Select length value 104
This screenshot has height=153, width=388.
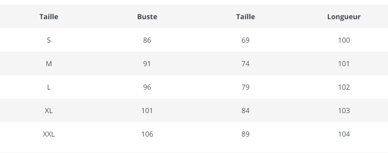344,134
